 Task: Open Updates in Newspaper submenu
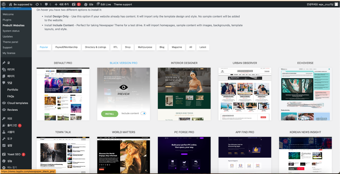point(8,36)
